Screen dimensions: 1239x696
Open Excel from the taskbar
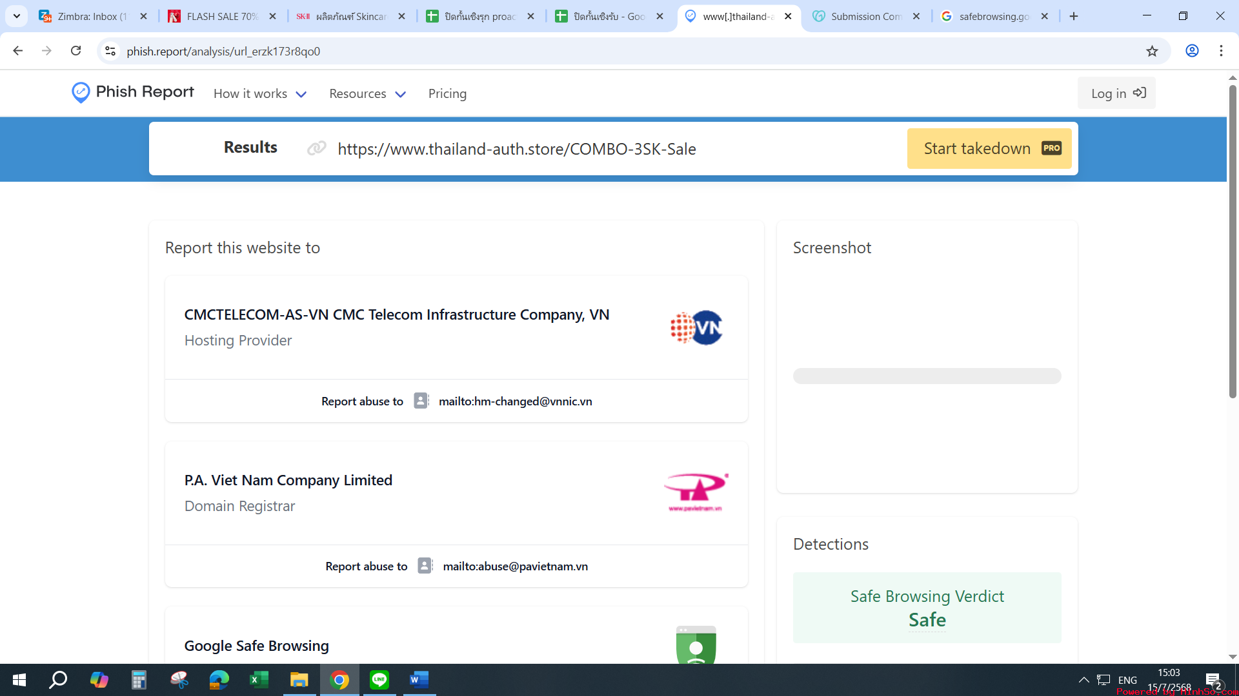click(259, 680)
